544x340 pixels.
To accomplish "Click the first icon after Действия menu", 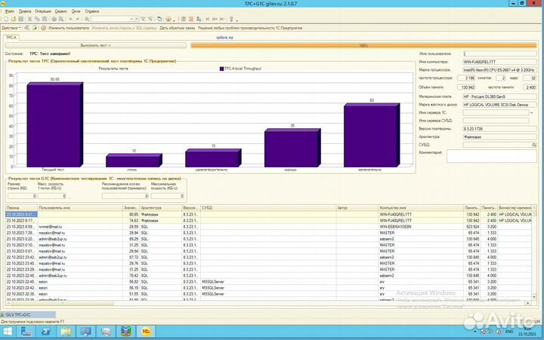I will 26,28.
